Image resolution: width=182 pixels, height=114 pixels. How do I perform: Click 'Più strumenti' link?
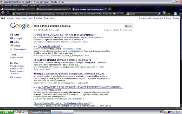point(16,77)
